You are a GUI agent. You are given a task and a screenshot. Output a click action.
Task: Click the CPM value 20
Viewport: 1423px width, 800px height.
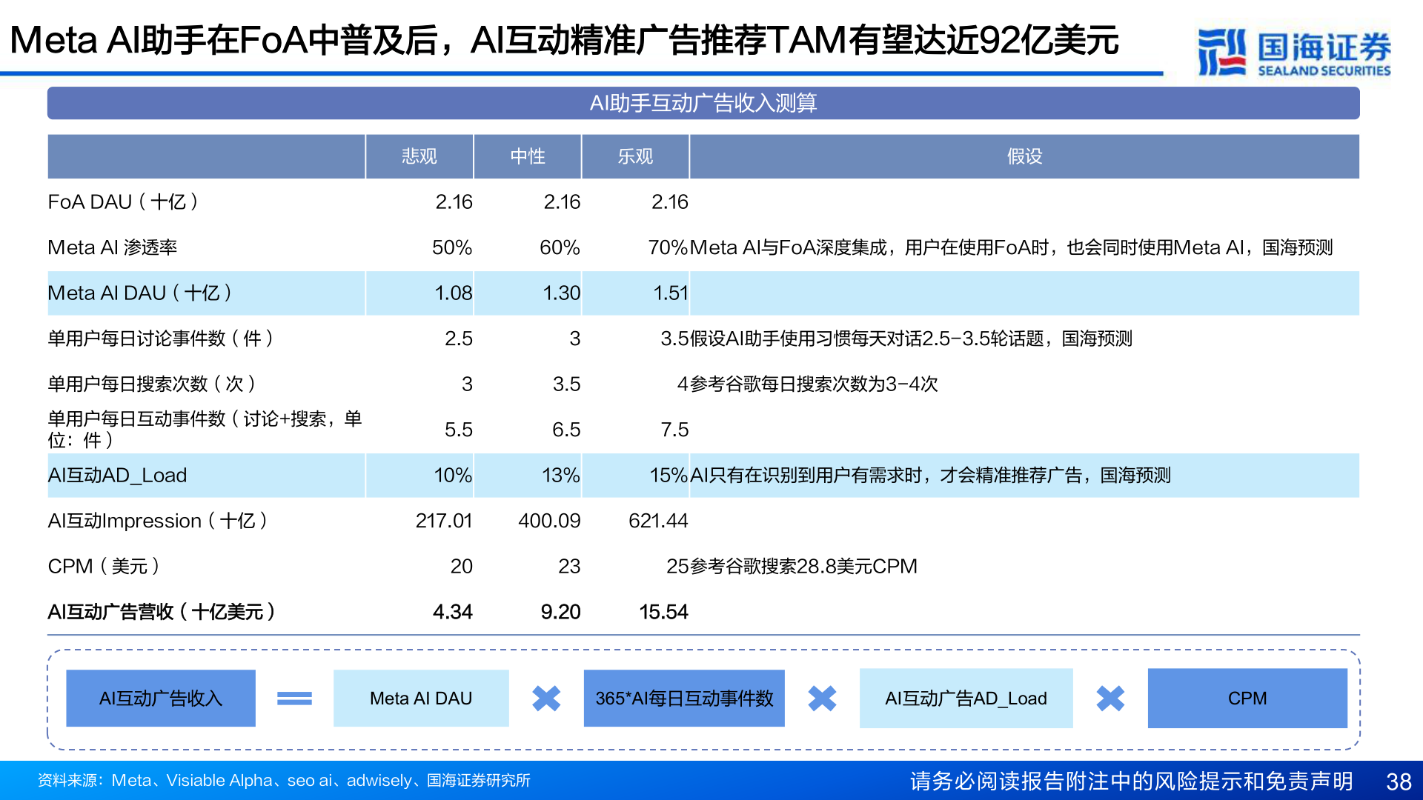coord(462,567)
